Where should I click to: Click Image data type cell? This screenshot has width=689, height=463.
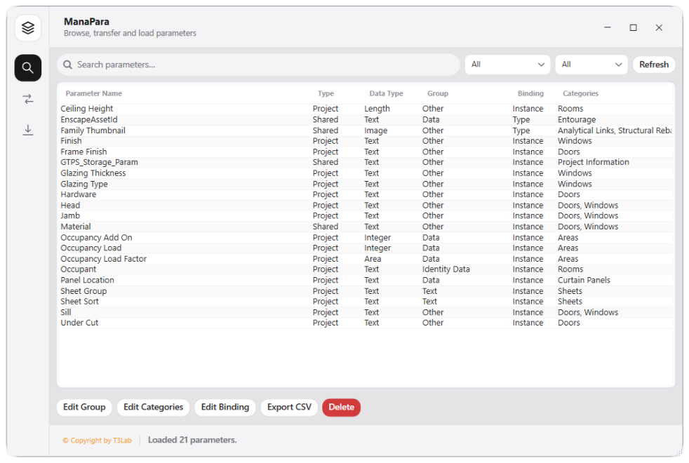click(375, 130)
